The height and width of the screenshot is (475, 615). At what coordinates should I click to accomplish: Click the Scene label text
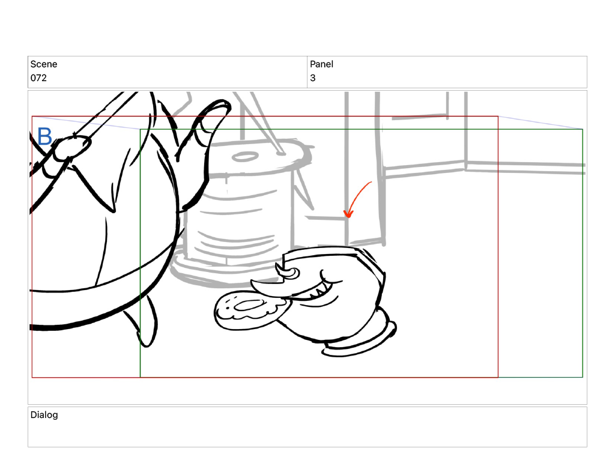point(44,64)
